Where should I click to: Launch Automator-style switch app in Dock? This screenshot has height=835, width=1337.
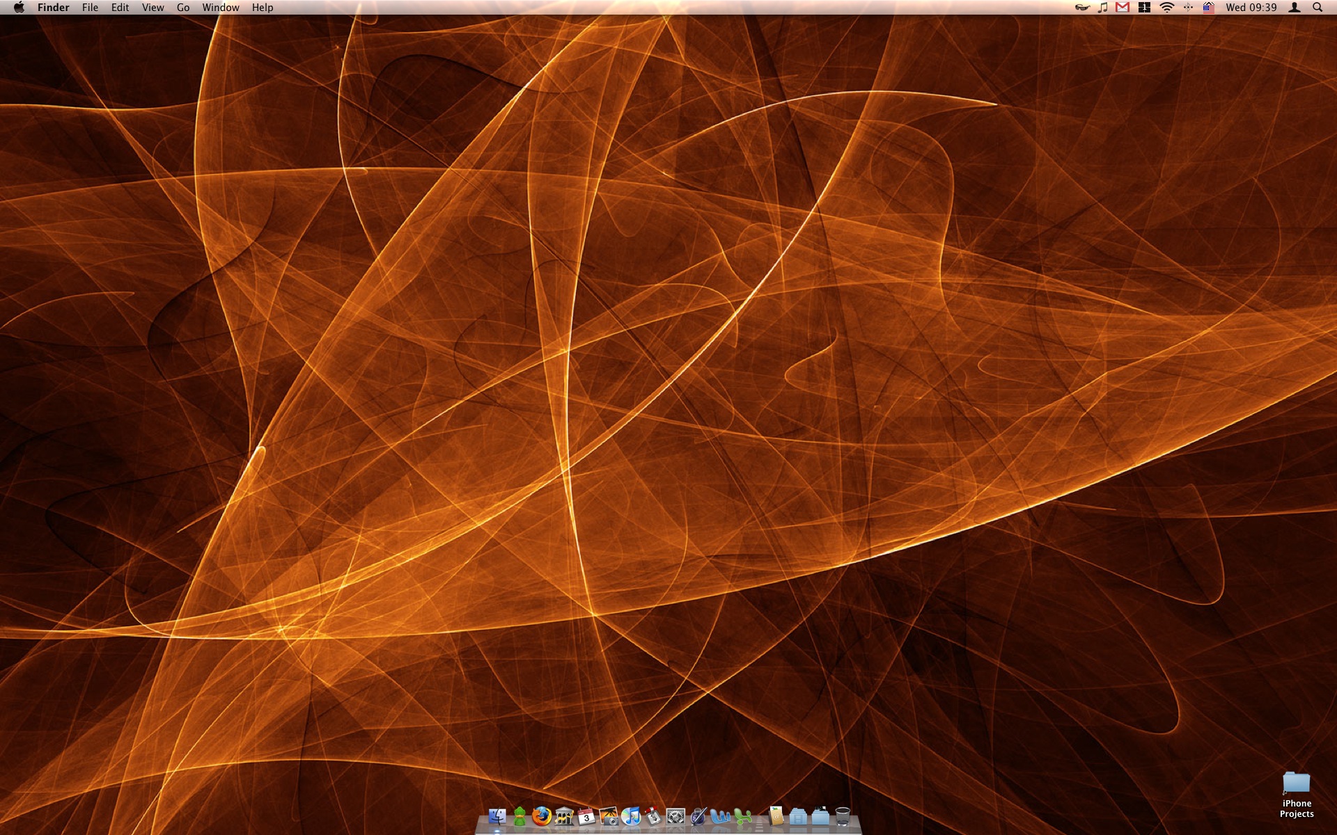pyautogui.click(x=653, y=816)
